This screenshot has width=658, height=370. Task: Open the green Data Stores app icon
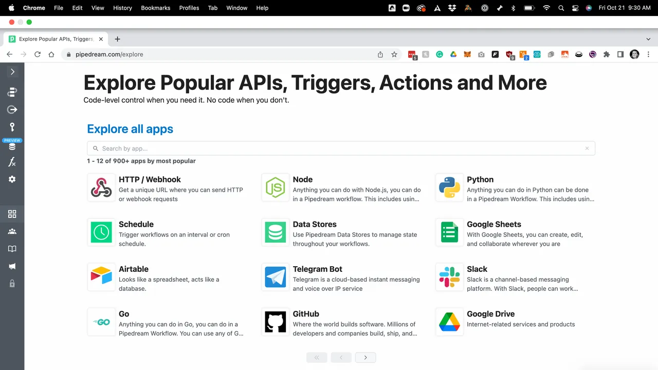point(276,232)
